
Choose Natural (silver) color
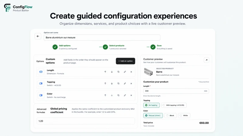153,115
